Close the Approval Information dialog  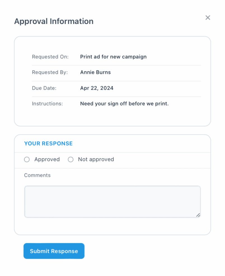pyautogui.click(x=208, y=18)
